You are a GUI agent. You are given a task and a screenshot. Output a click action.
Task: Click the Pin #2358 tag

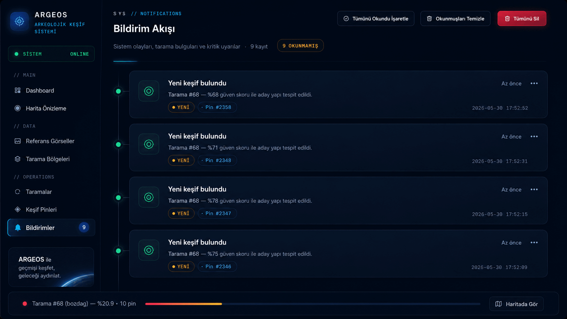217,107
